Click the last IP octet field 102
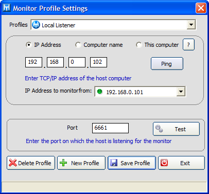This screenshot has width=209, height=194. pyautogui.click(x=98, y=62)
